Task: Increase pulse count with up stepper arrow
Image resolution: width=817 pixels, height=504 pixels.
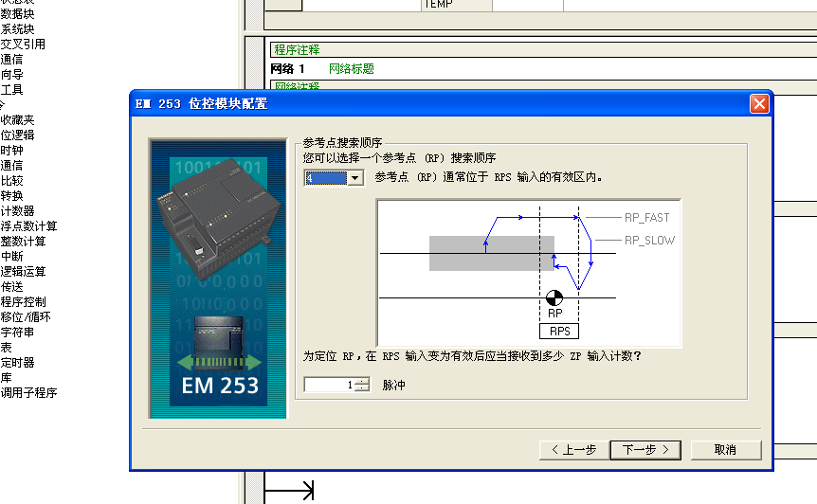Action: tap(362, 381)
